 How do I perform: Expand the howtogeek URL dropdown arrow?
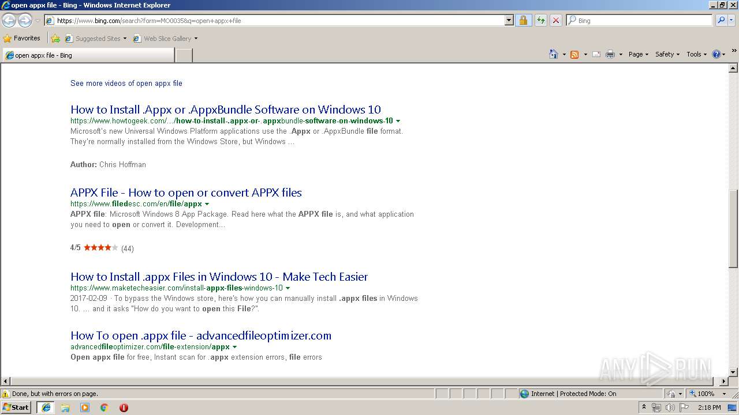tap(398, 121)
